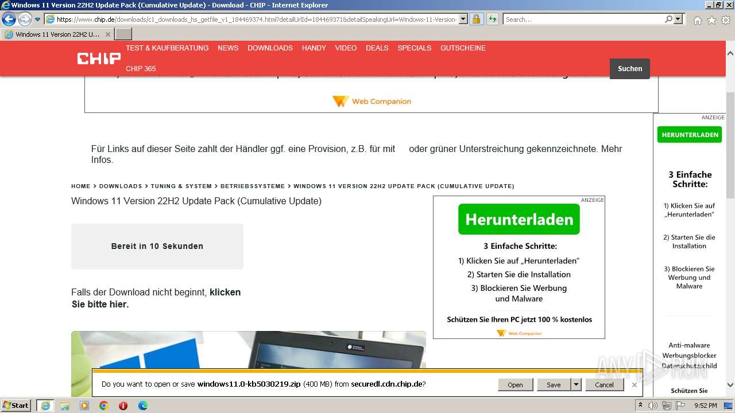Click Internet Explorer taskbar icon
Image resolution: width=735 pixels, height=413 pixels.
[45, 406]
